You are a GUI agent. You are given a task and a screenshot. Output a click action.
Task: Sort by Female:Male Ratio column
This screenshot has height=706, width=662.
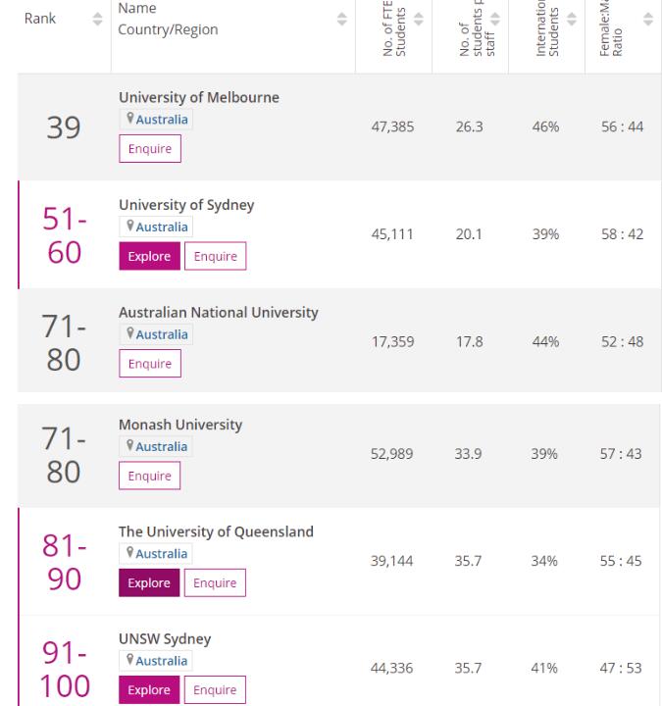[x=647, y=20]
